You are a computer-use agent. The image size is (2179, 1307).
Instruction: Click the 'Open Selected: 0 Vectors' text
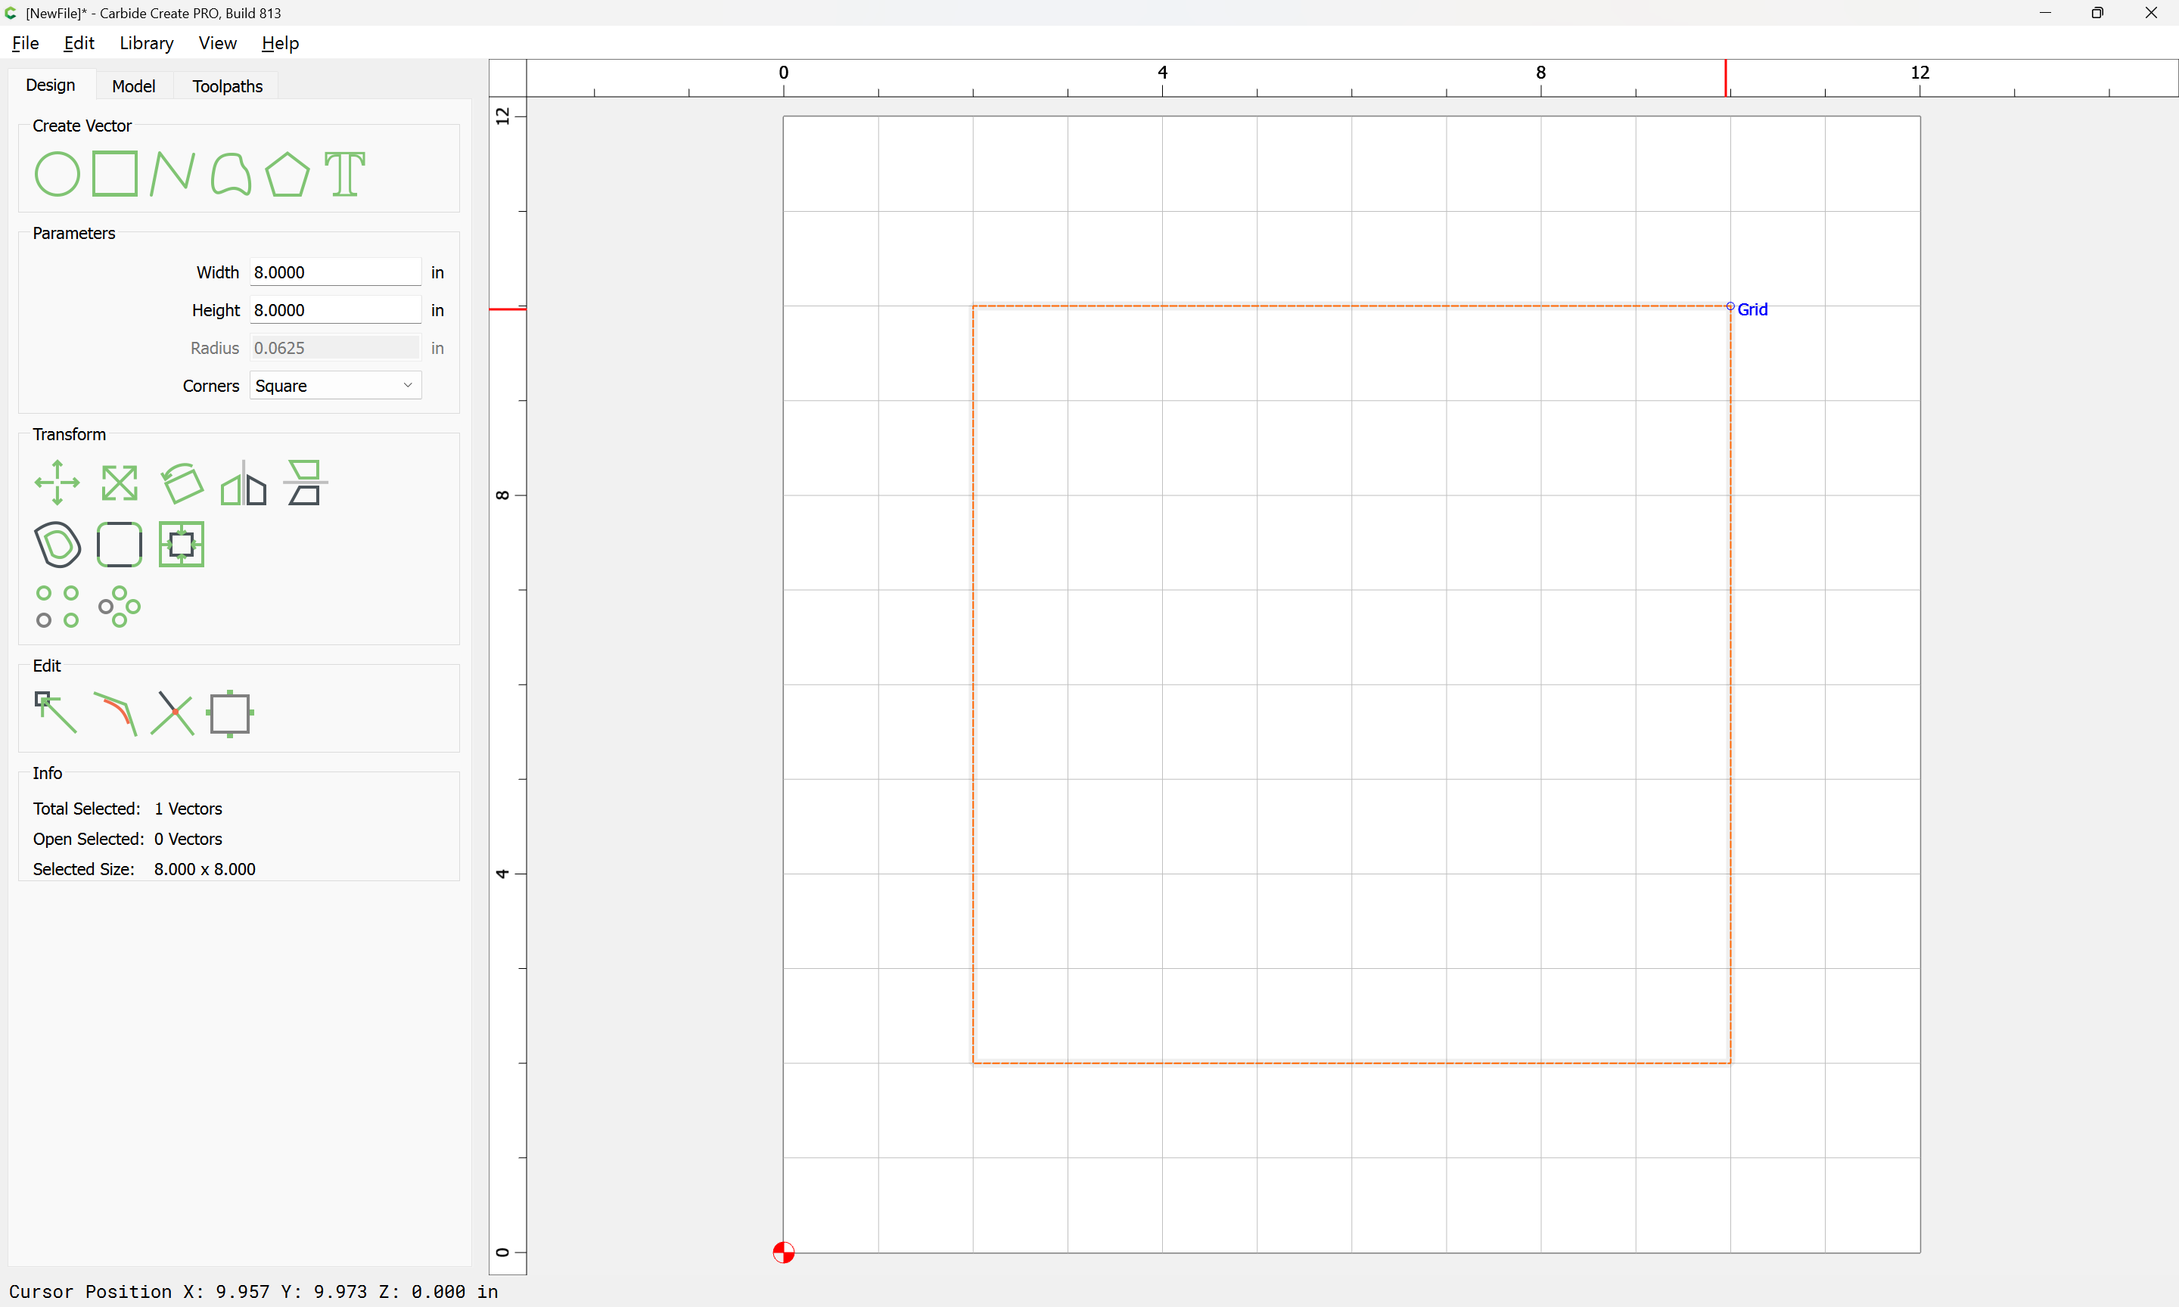click(x=128, y=839)
